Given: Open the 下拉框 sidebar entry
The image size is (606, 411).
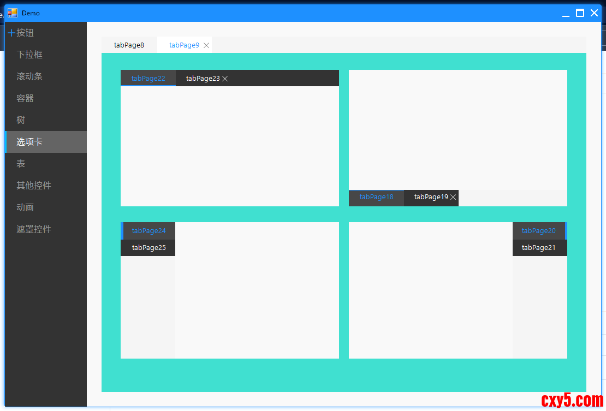Looking at the screenshot, I should click(46, 55).
